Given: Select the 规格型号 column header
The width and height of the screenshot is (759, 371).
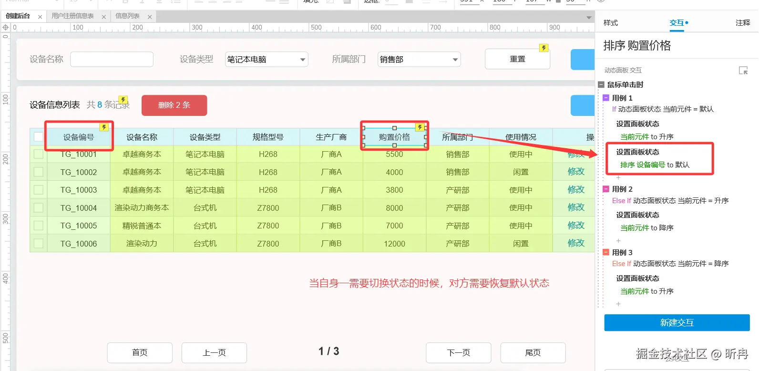Looking at the screenshot, I should (x=268, y=137).
